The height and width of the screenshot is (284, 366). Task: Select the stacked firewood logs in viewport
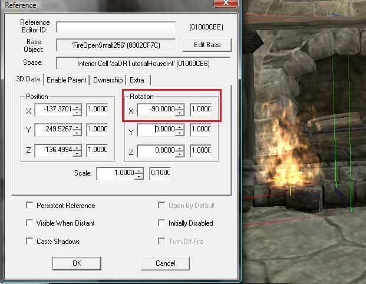click(x=336, y=123)
